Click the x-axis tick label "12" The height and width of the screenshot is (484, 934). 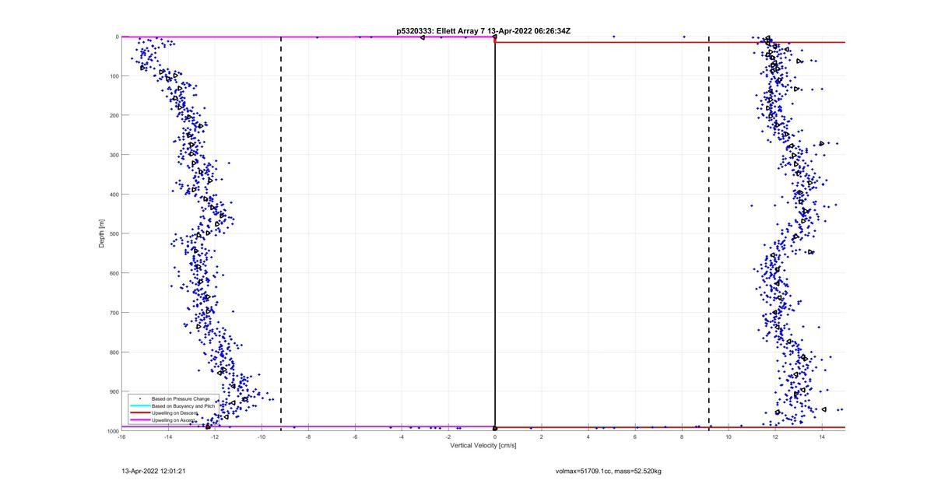pyautogui.click(x=775, y=437)
